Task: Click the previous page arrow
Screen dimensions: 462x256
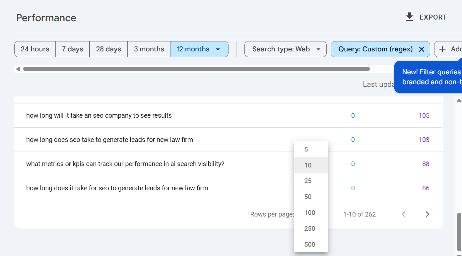Action: [404, 214]
